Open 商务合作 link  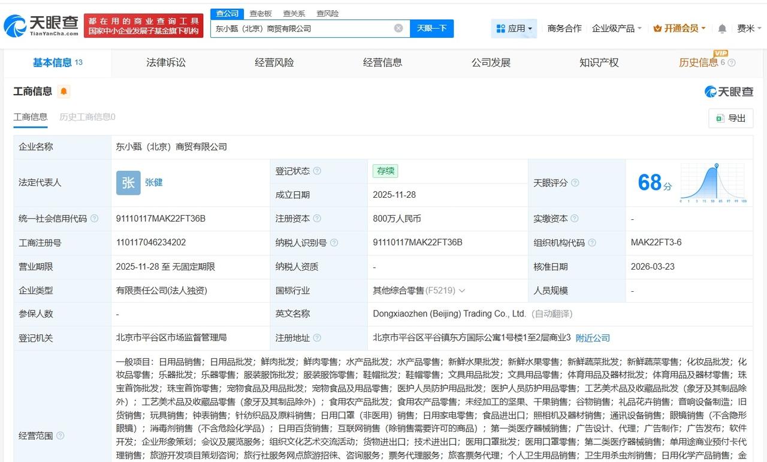[564, 28]
